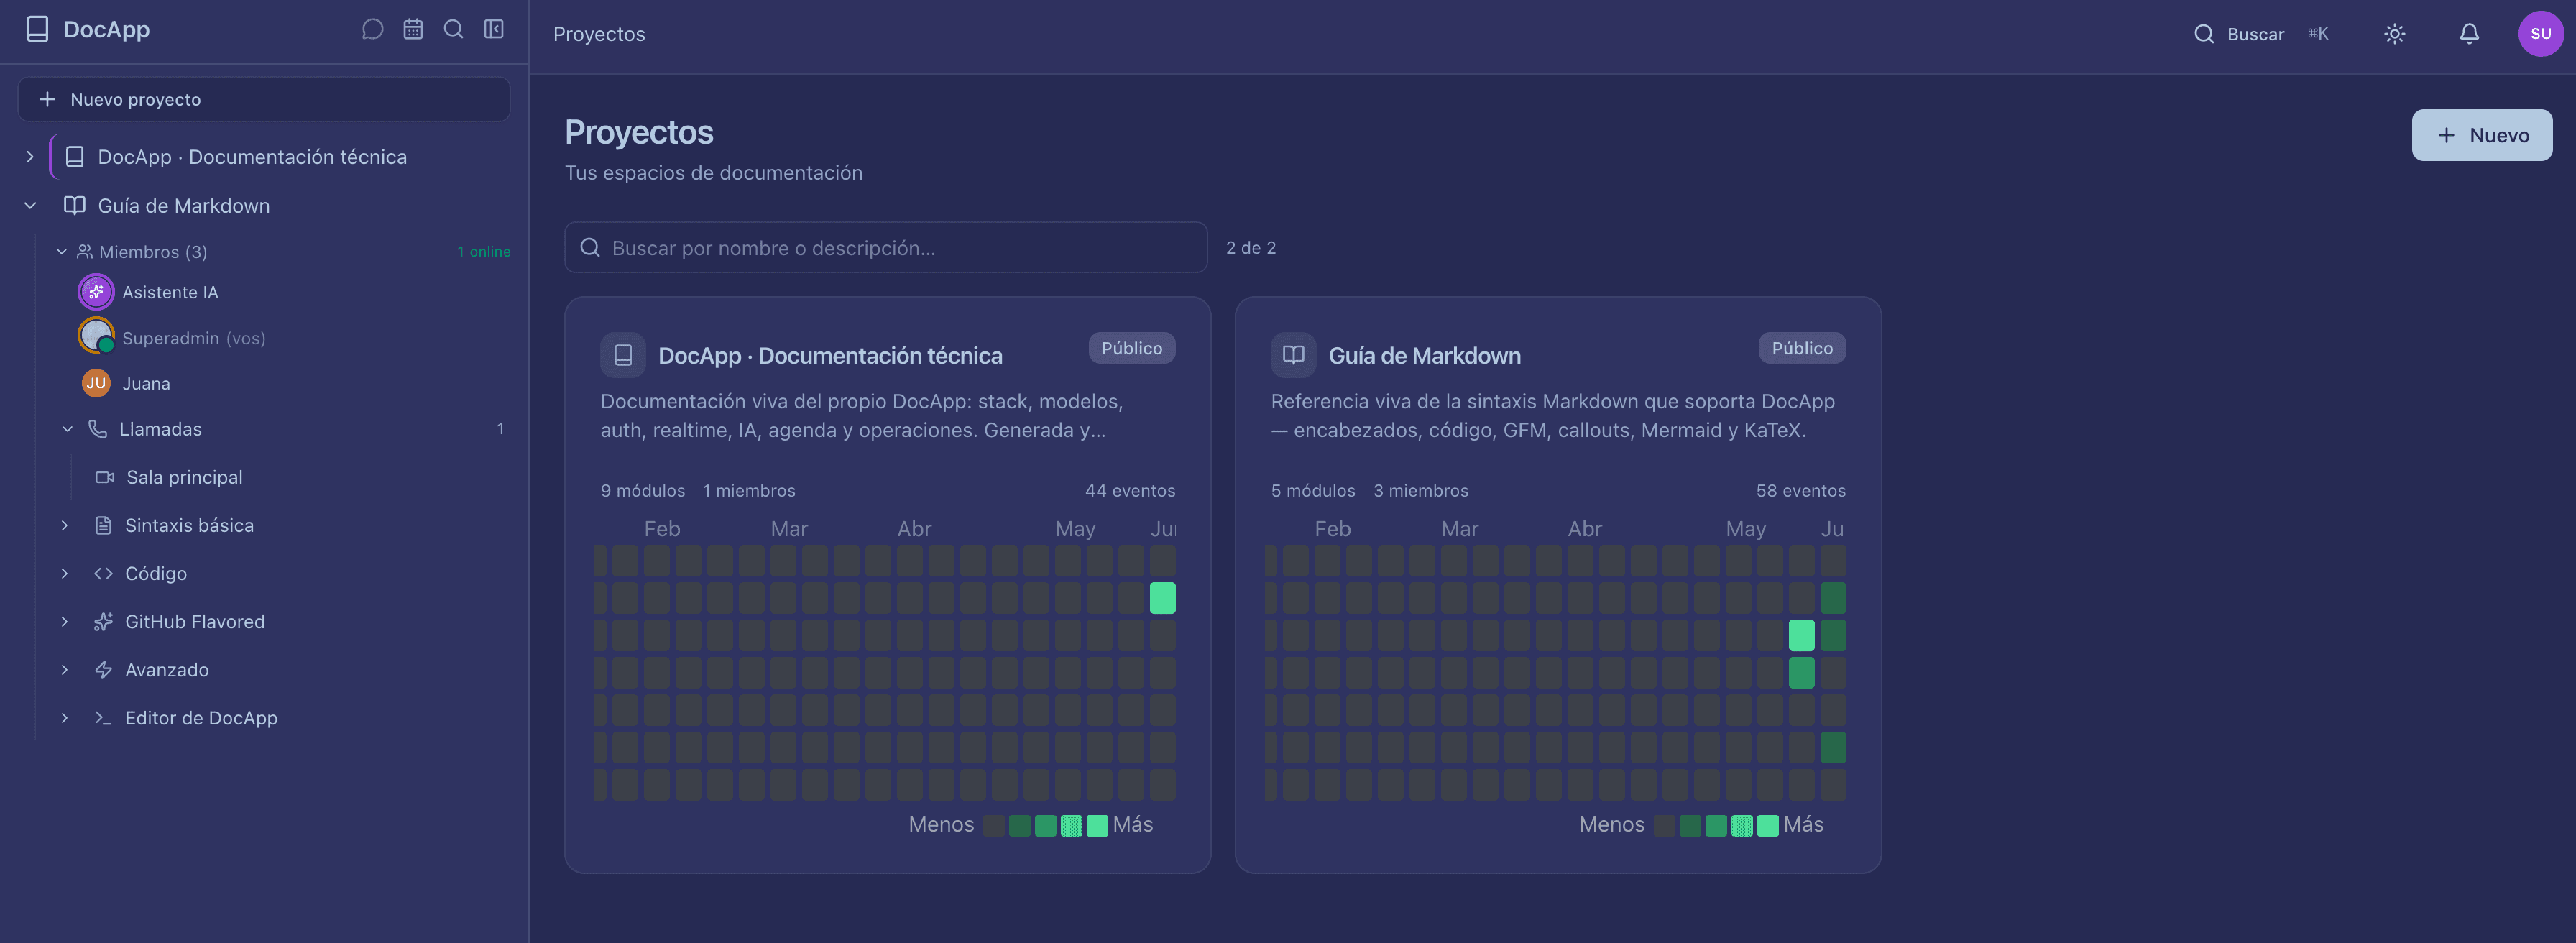Click the DocApp logo book icon
Viewport: 2576px width, 943px height.
pos(37,29)
